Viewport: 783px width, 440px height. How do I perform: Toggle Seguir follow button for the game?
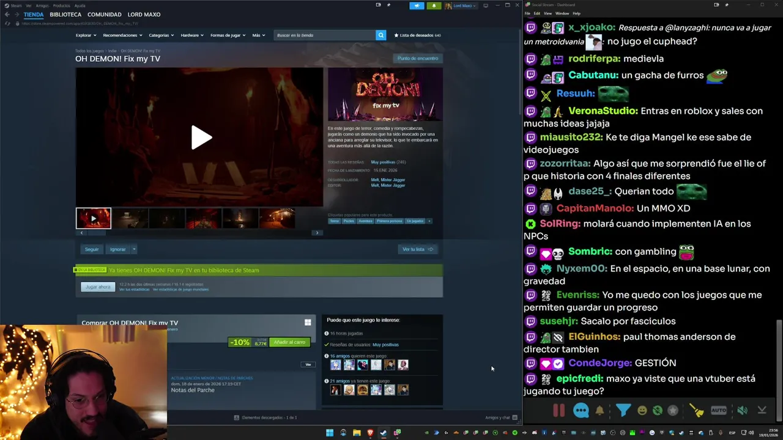(92, 249)
